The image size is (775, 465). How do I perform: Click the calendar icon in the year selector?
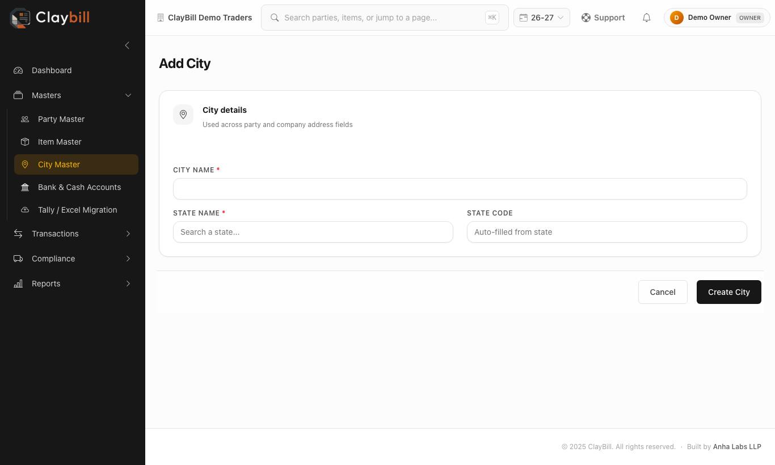pyautogui.click(x=523, y=18)
